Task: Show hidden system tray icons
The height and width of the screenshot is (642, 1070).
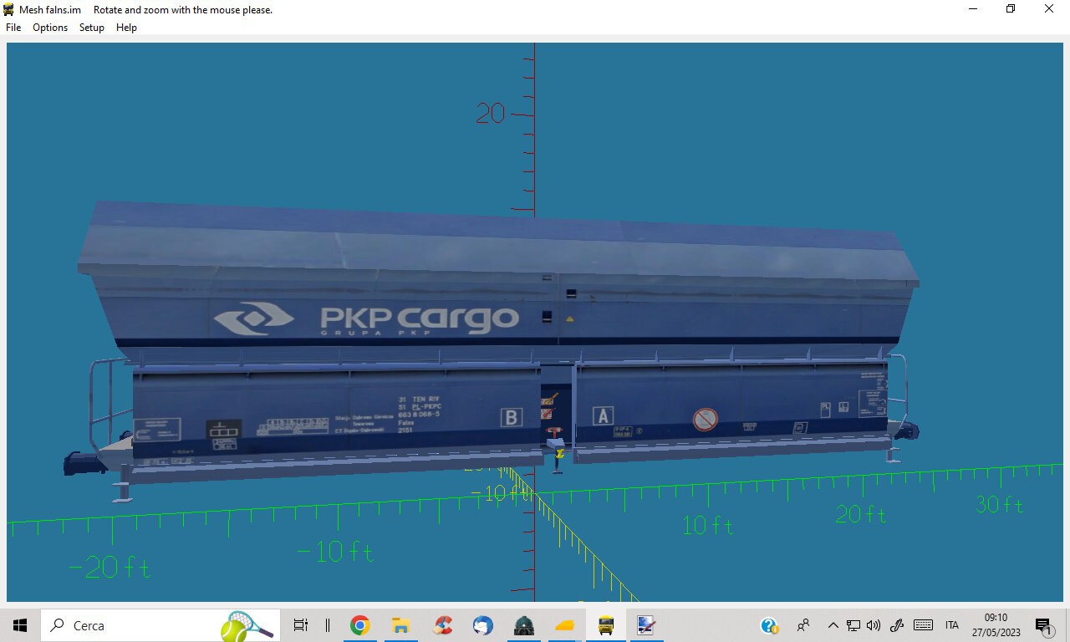Action: point(833,625)
